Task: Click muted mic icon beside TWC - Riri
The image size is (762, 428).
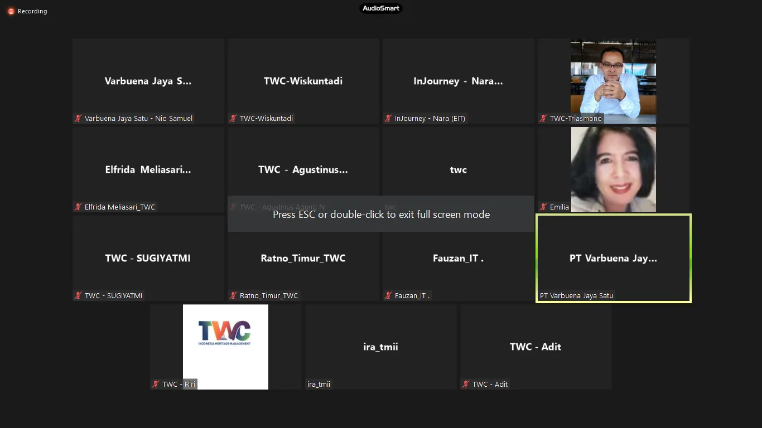Action: (x=156, y=384)
